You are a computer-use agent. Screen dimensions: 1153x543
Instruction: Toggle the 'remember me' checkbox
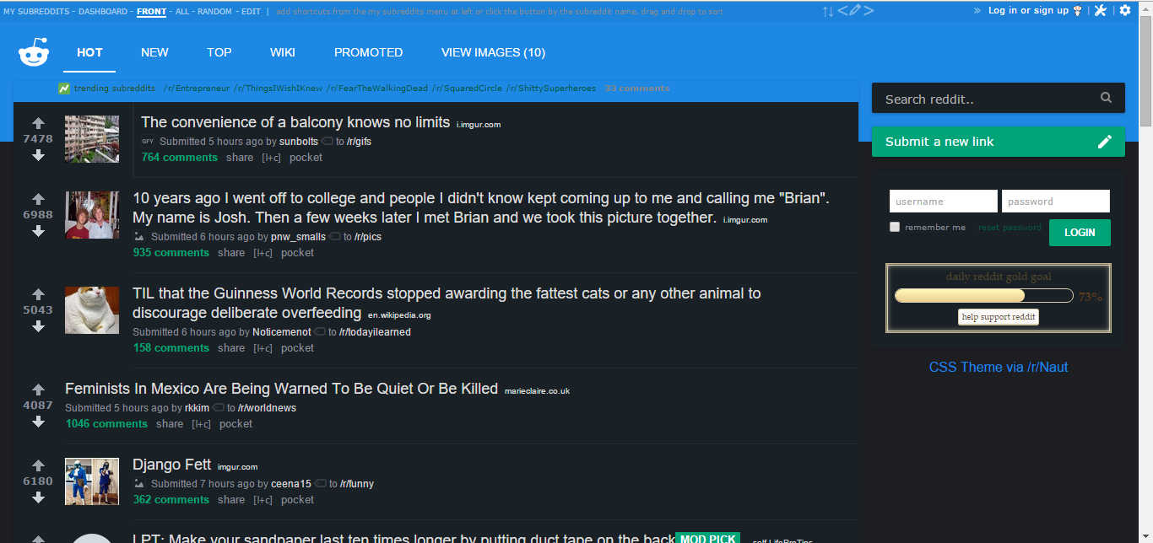(895, 227)
